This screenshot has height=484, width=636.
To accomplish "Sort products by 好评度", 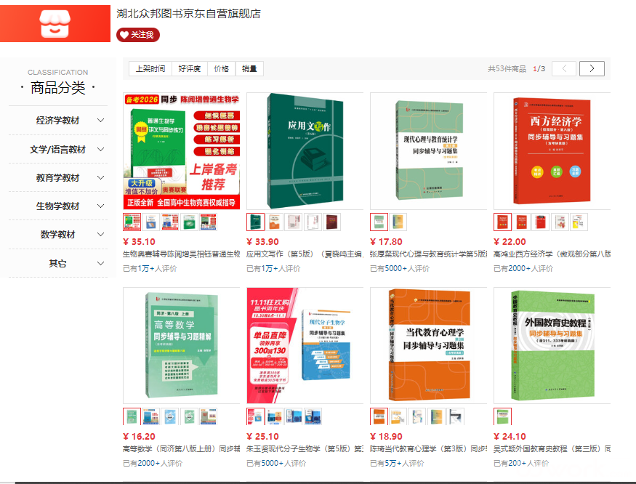I will [189, 69].
